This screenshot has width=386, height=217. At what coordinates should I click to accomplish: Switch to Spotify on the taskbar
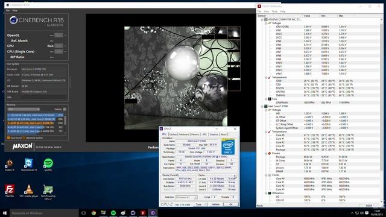click(113, 213)
